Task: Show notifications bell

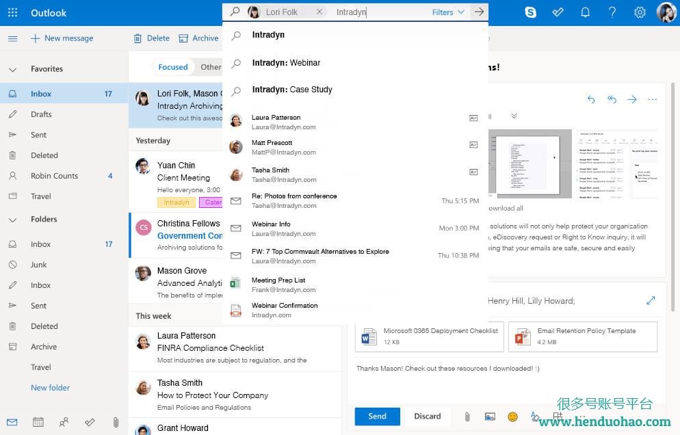Action: tap(585, 12)
